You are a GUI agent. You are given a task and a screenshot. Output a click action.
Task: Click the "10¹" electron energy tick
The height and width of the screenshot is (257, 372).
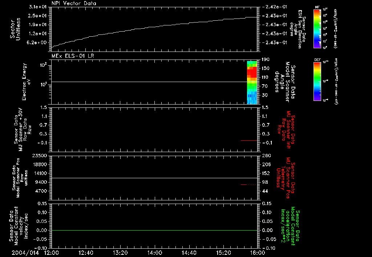43,85
